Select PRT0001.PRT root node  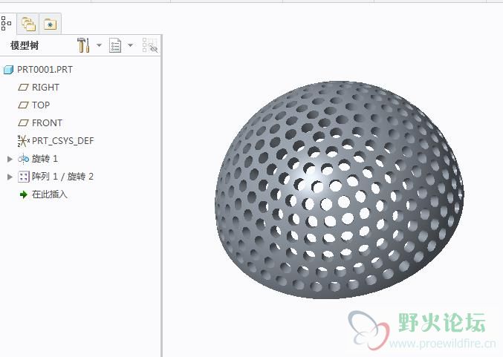tap(45, 70)
